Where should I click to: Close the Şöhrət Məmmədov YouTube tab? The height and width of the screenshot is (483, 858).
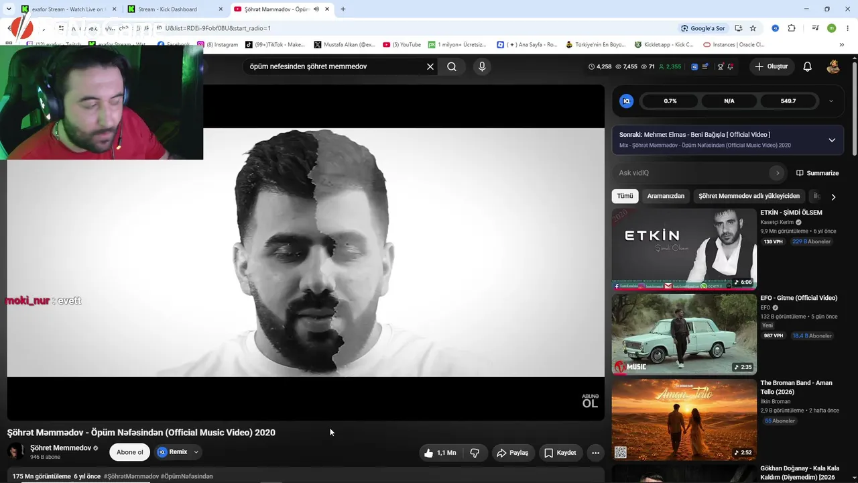326,9
